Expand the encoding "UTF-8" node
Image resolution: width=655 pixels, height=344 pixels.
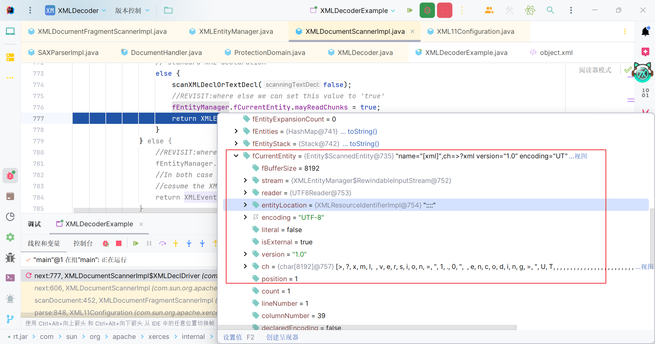coord(245,217)
